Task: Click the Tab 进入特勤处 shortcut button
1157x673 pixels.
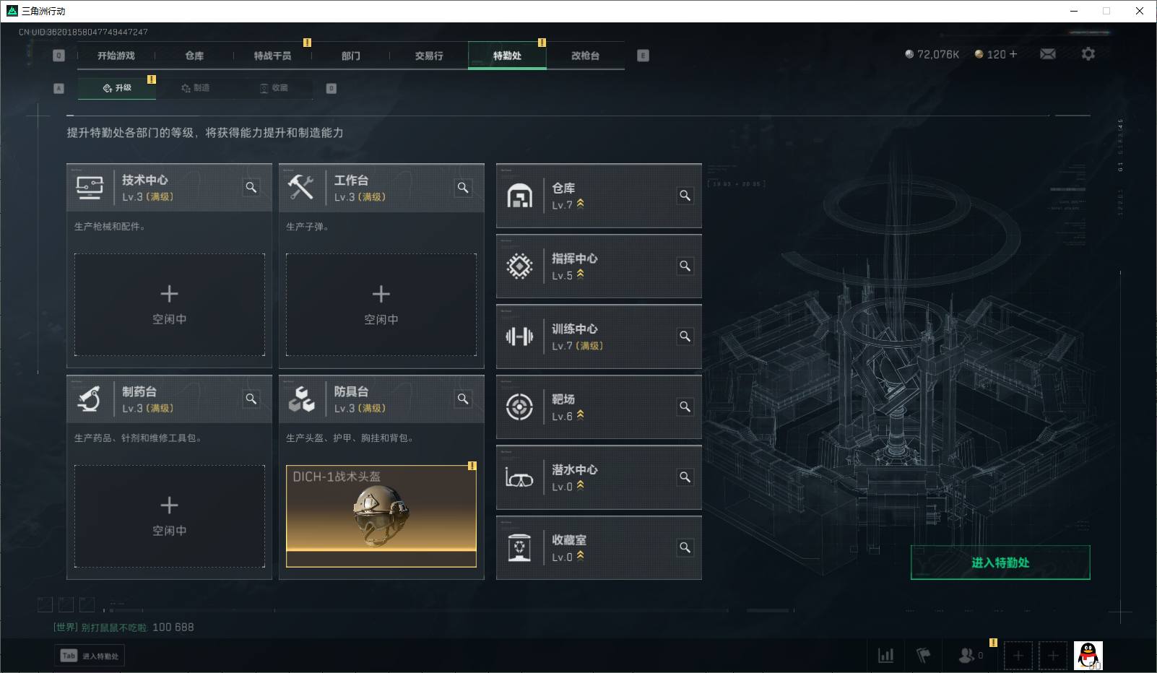Action: pyautogui.click(x=90, y=656)
